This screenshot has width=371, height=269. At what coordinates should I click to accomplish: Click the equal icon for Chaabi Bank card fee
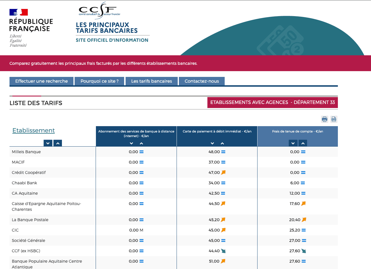223,183
